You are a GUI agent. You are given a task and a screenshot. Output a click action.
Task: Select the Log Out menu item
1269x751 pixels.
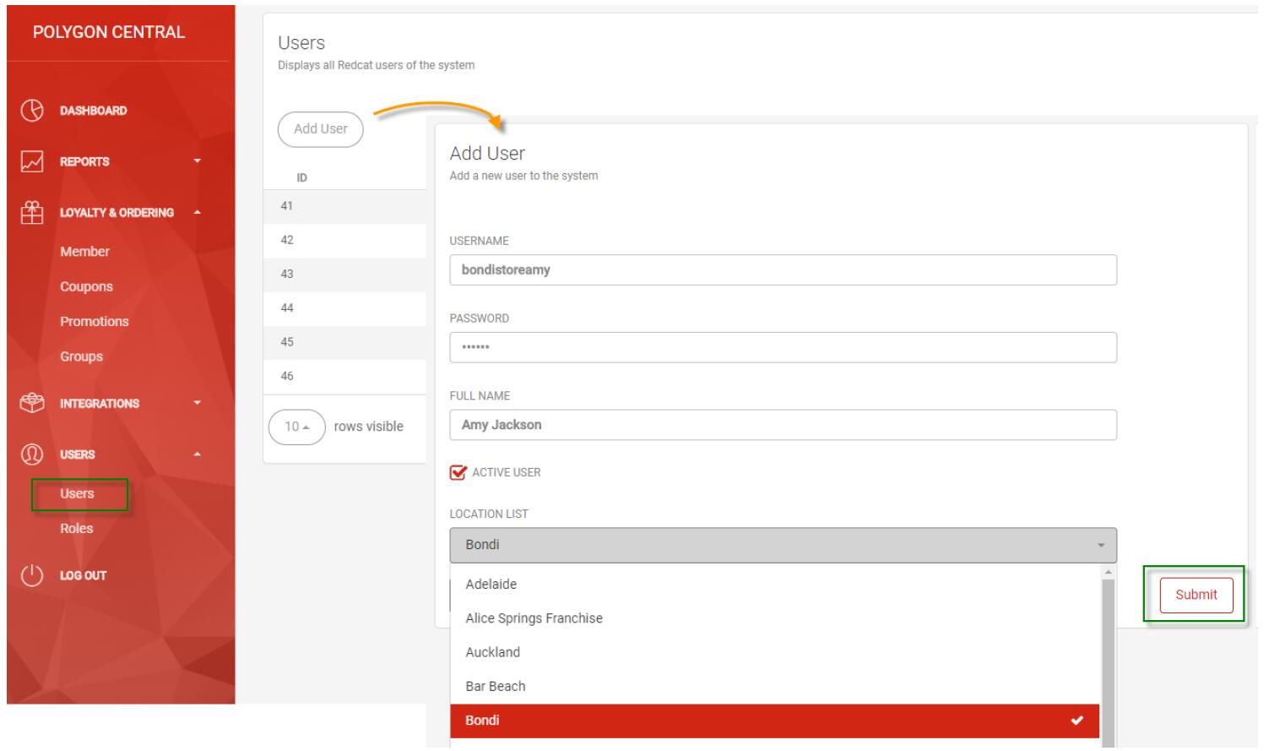tap(83, 575)
